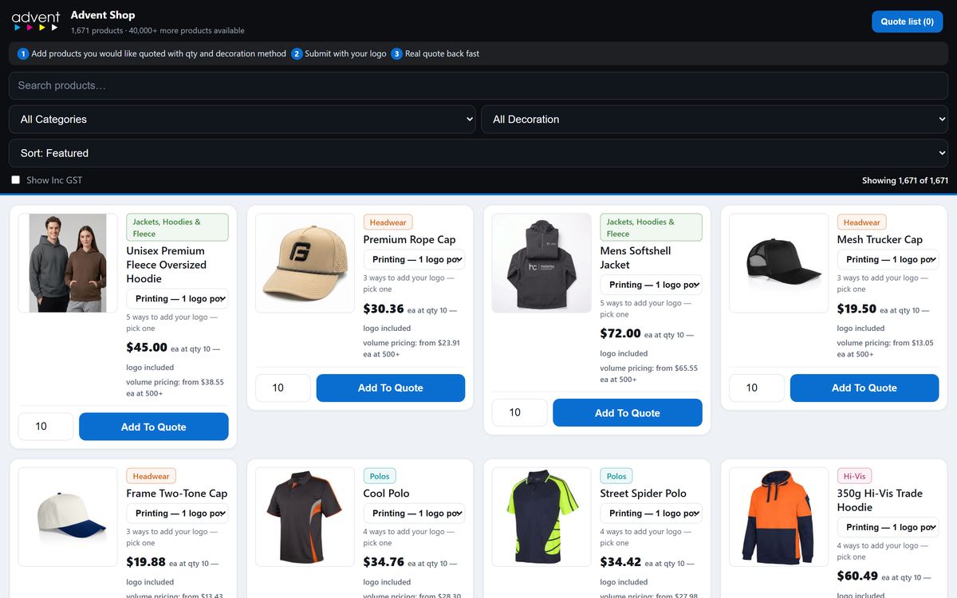Click step 2 Submit with your logo badge
957x598 pixels.
pos(297,53)
